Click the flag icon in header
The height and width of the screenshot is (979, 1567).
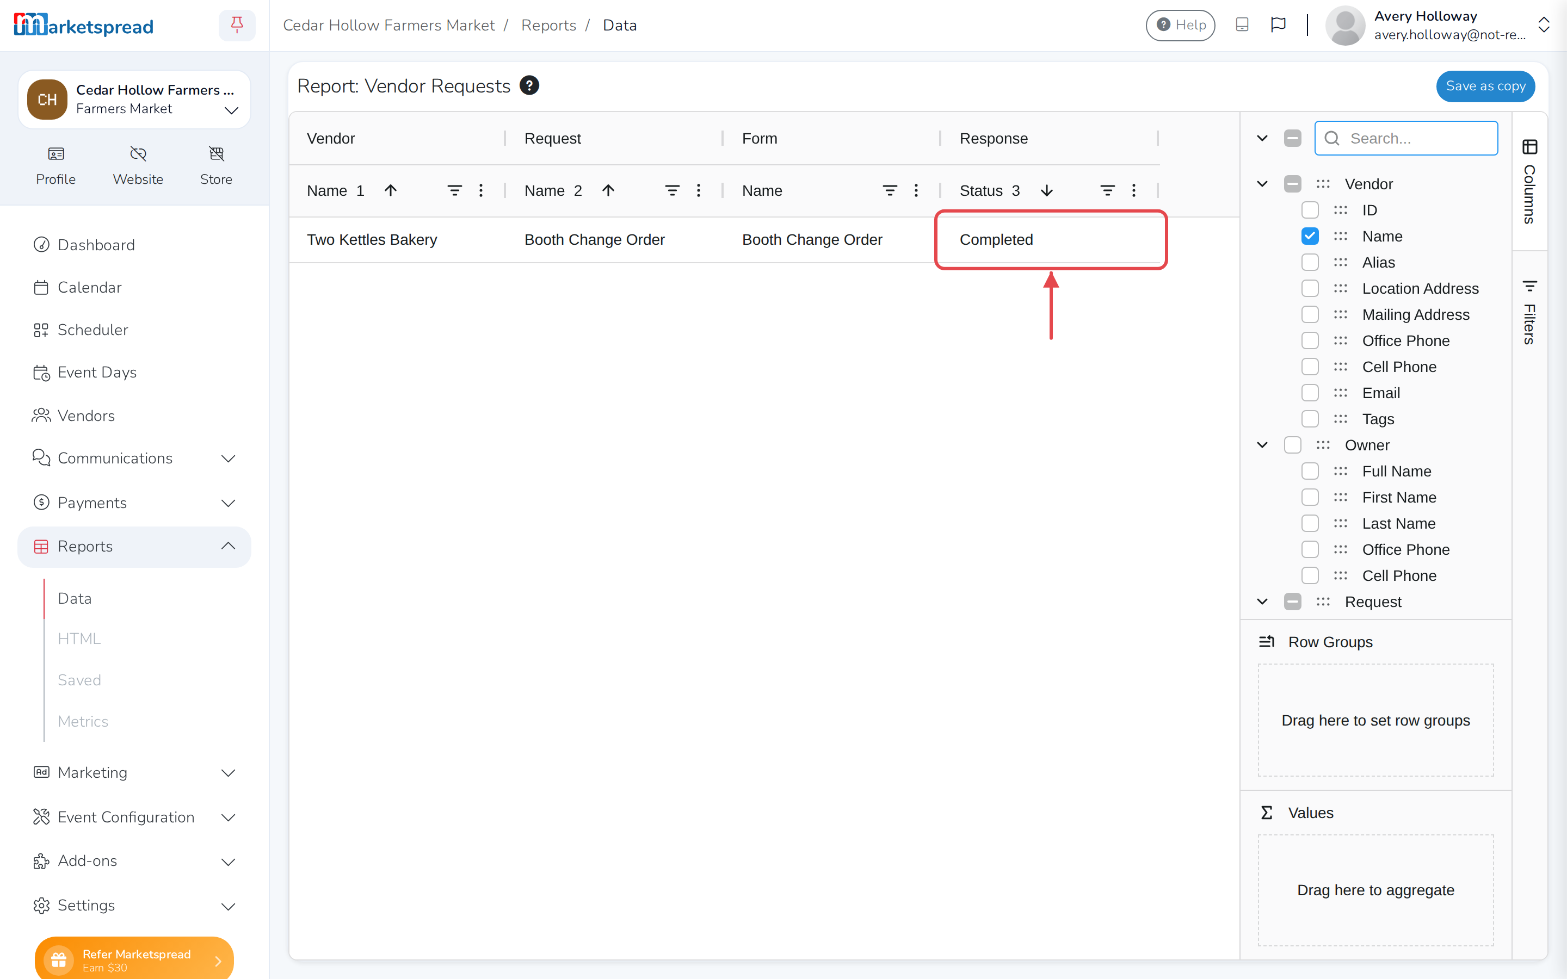point(1278,24)
